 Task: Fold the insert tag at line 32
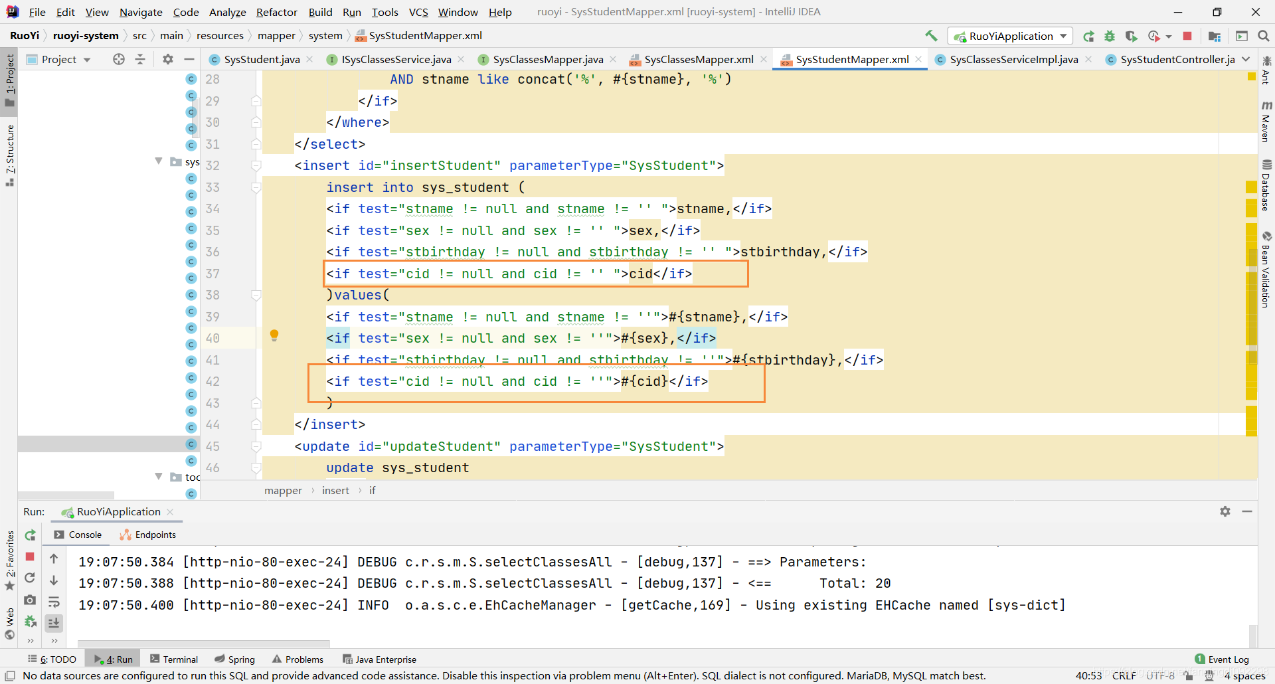point(256,165)
